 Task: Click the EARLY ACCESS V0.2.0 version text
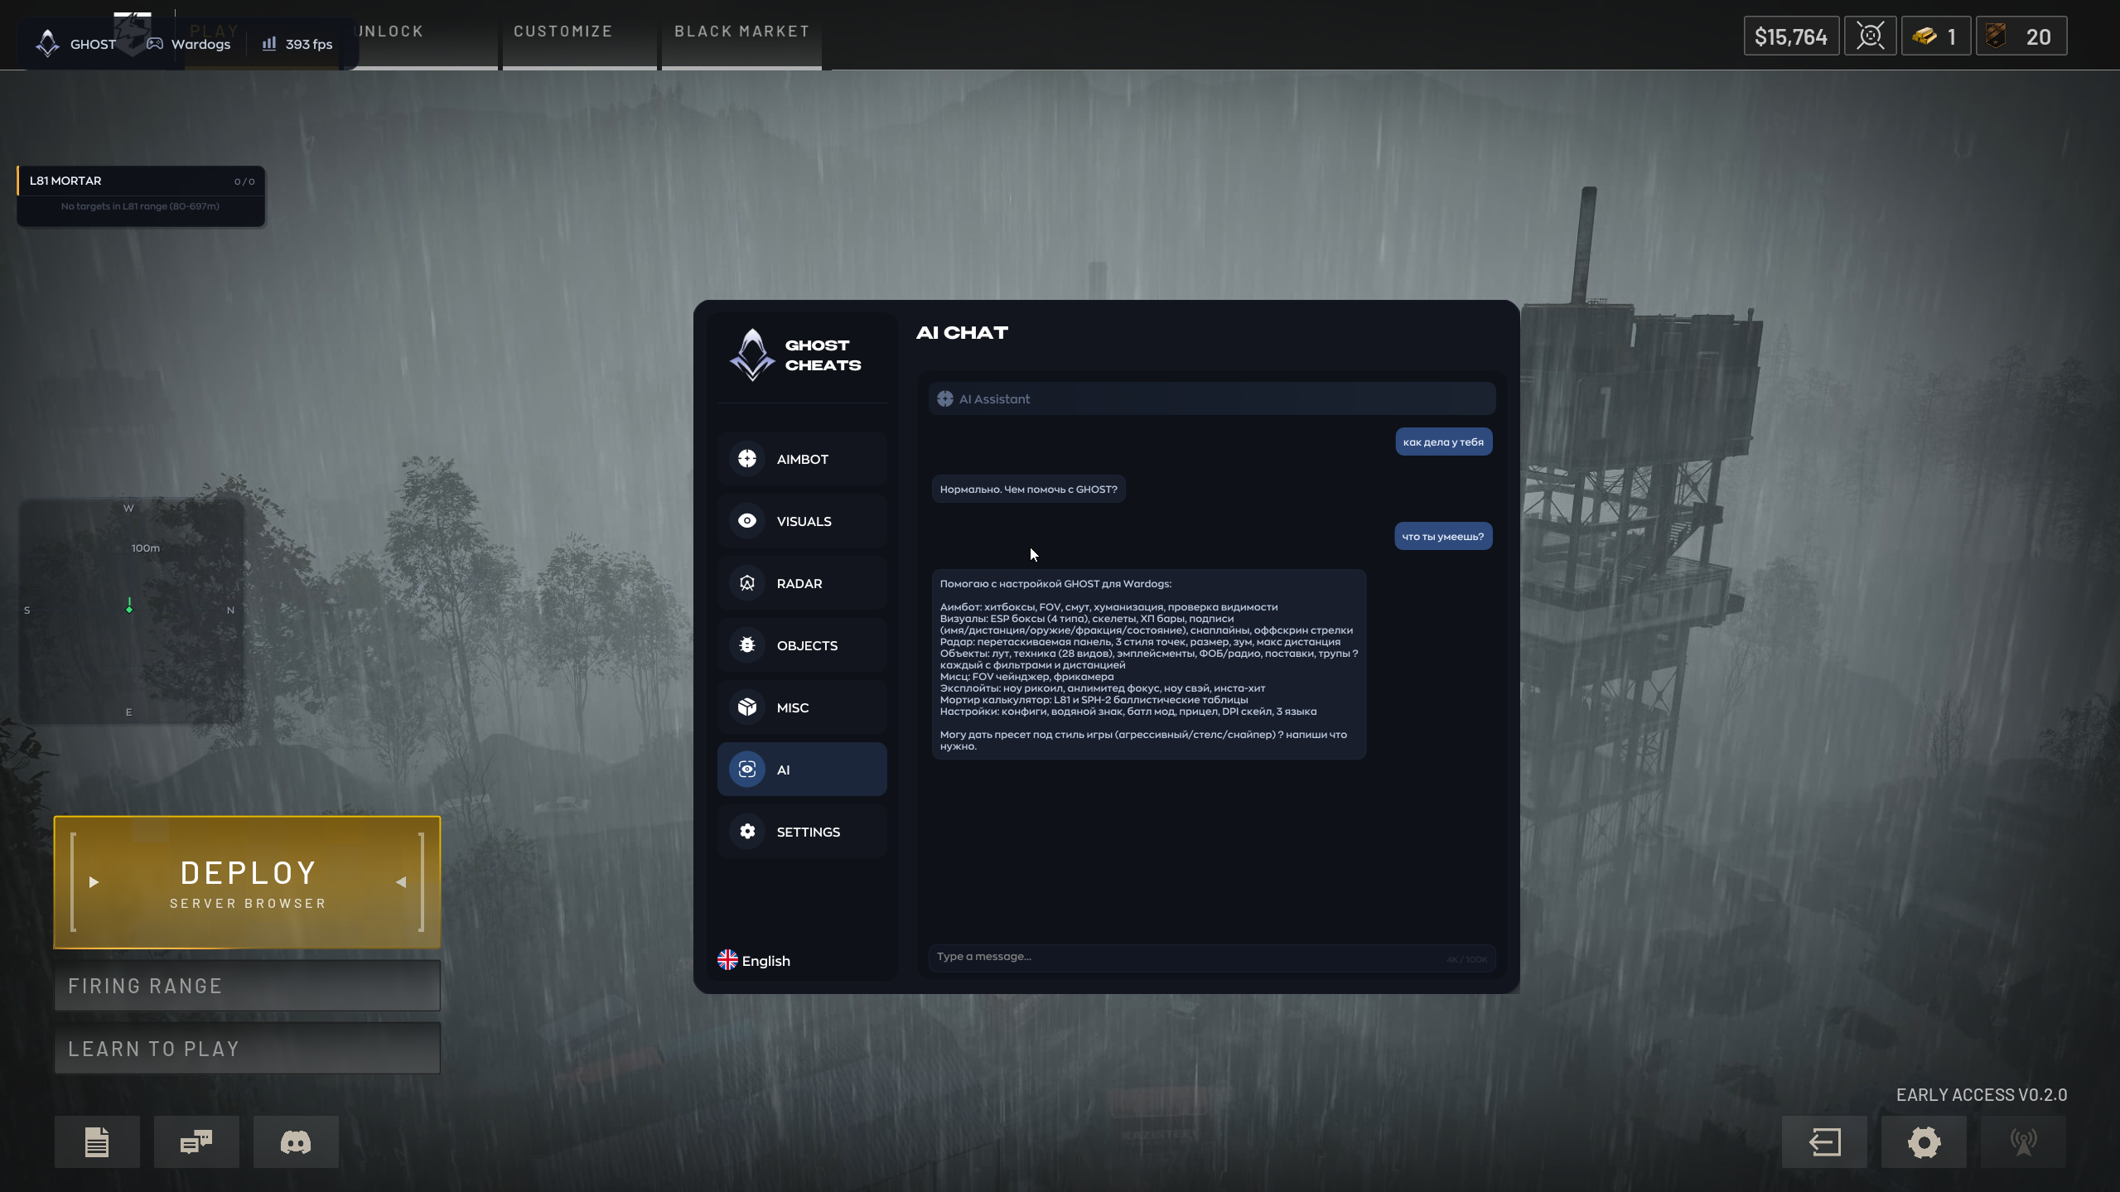[1982, 1095]
